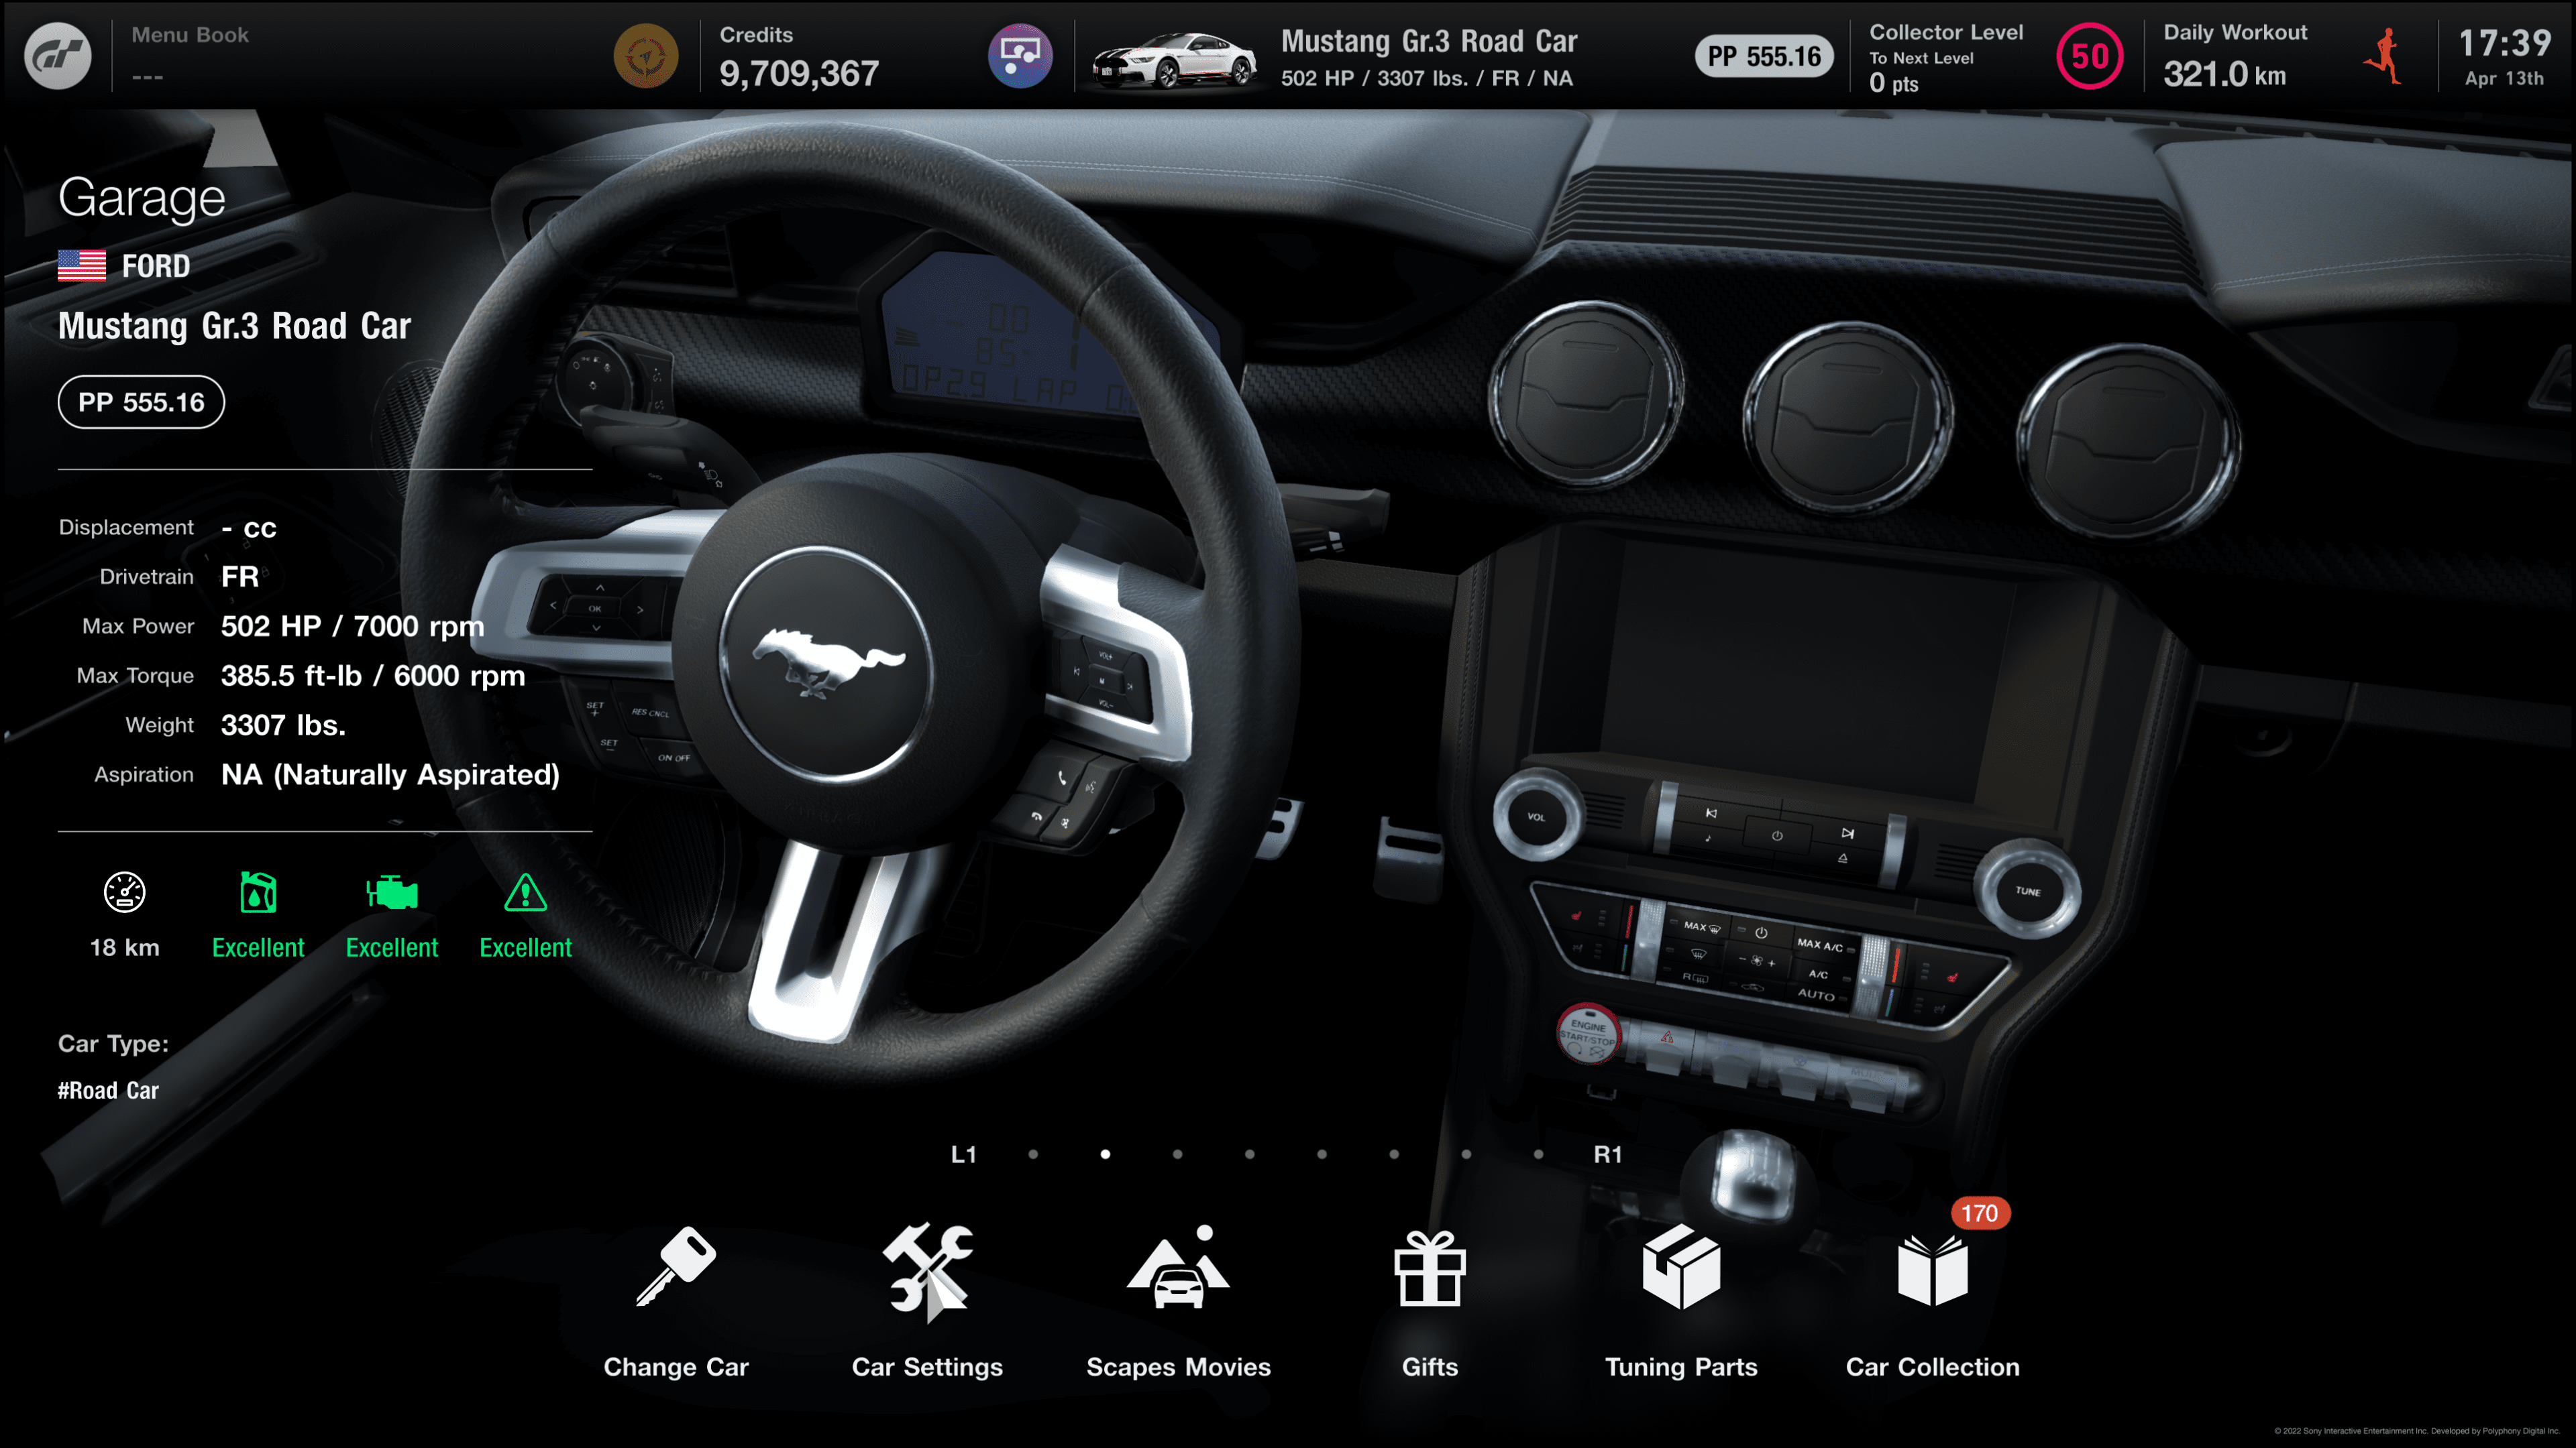
Task: Click the Displacement - cc value
Action: pyautogui.click(x=249, y=528)
